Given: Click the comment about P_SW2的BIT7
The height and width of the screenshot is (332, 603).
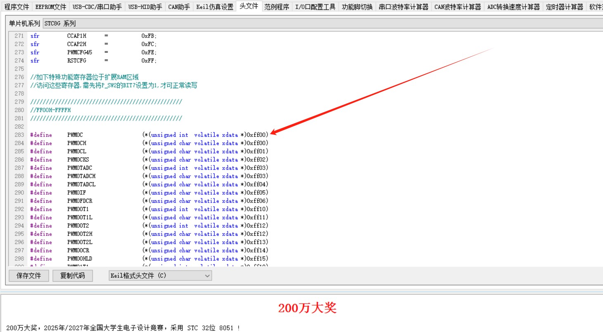Looking at the screenshot, I should (114, 85).
